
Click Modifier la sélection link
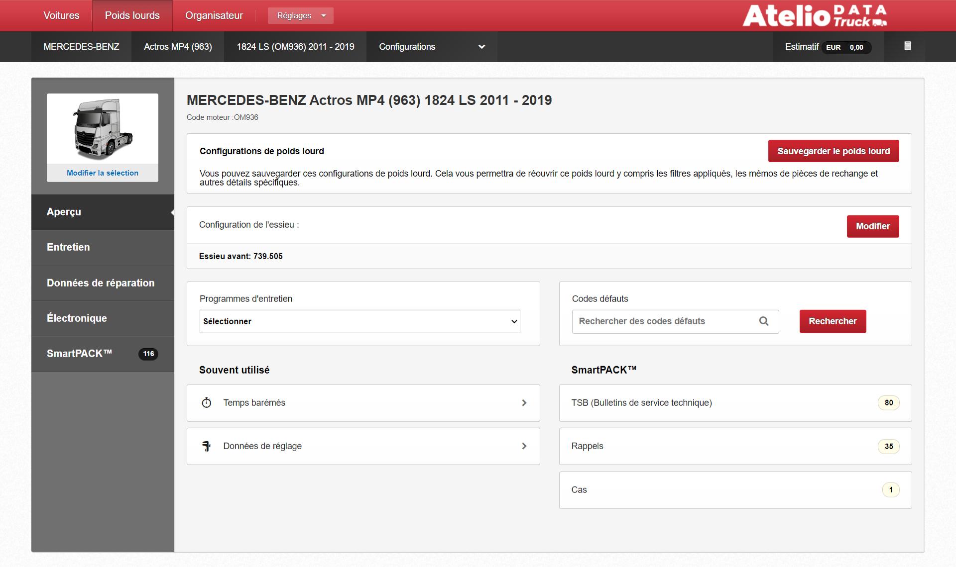[103, 173]
